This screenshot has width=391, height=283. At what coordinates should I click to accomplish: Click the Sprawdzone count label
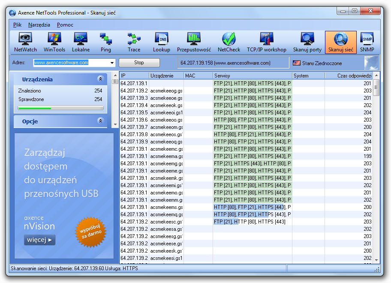pos(31,99)
